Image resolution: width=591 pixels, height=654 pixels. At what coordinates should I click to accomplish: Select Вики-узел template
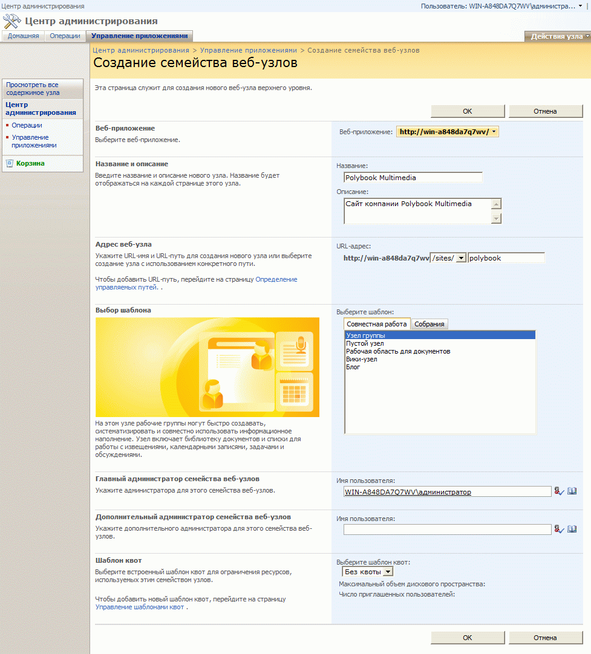tap(440, 359)
